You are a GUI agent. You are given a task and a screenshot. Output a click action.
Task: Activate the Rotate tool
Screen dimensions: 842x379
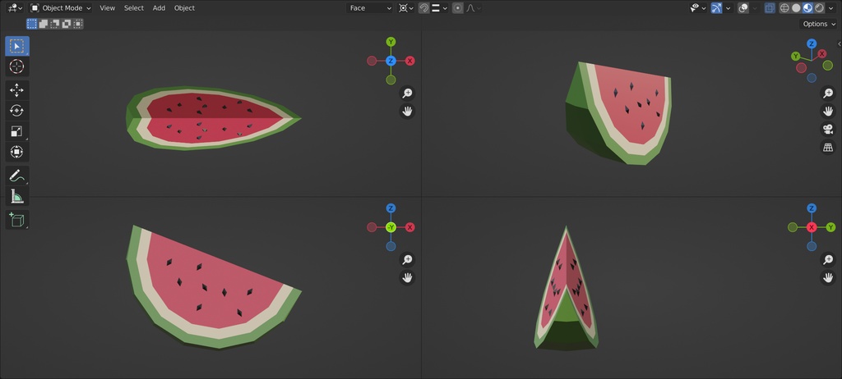pos(17,111)
